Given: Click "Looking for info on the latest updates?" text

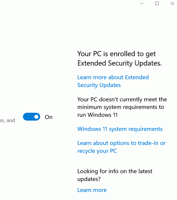Looking at the screenshot, I should [115, 171].
